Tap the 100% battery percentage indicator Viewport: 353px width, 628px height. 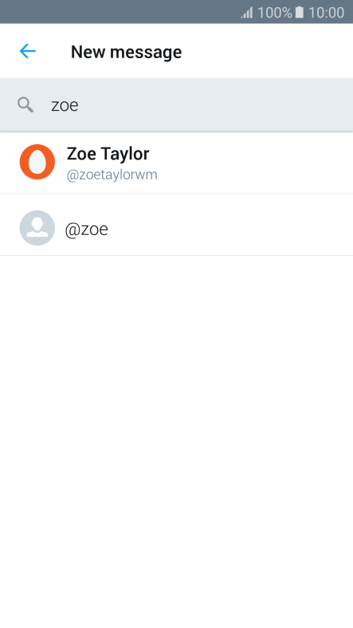click(275, 13)
